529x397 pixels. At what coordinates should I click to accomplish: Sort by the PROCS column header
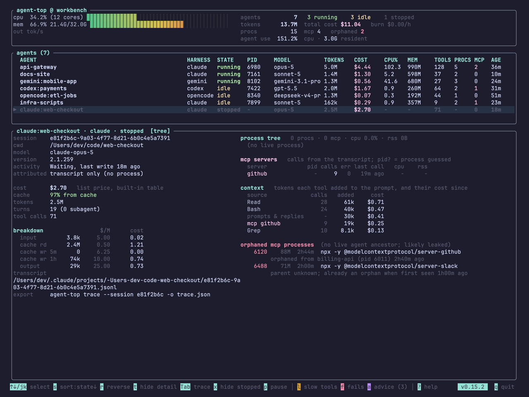pos(462,60)
